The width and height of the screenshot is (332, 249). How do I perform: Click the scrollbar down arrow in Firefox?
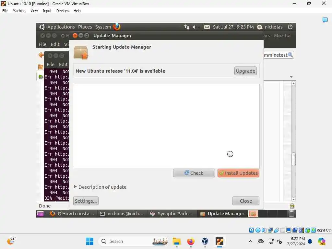point(293,199)
